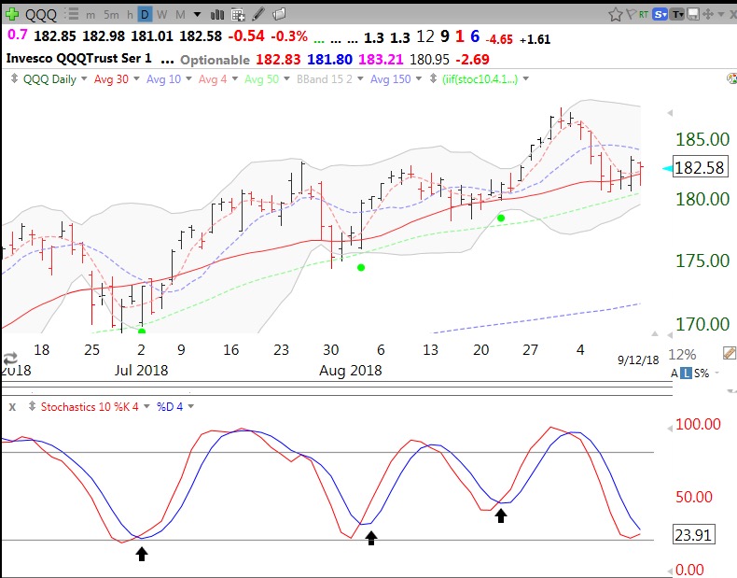Image resolution: width=737 pixels, height=578 pixels.
Task: Switch to the 5m timeframe
Action: pyautogui.click(x=111, y=15)
